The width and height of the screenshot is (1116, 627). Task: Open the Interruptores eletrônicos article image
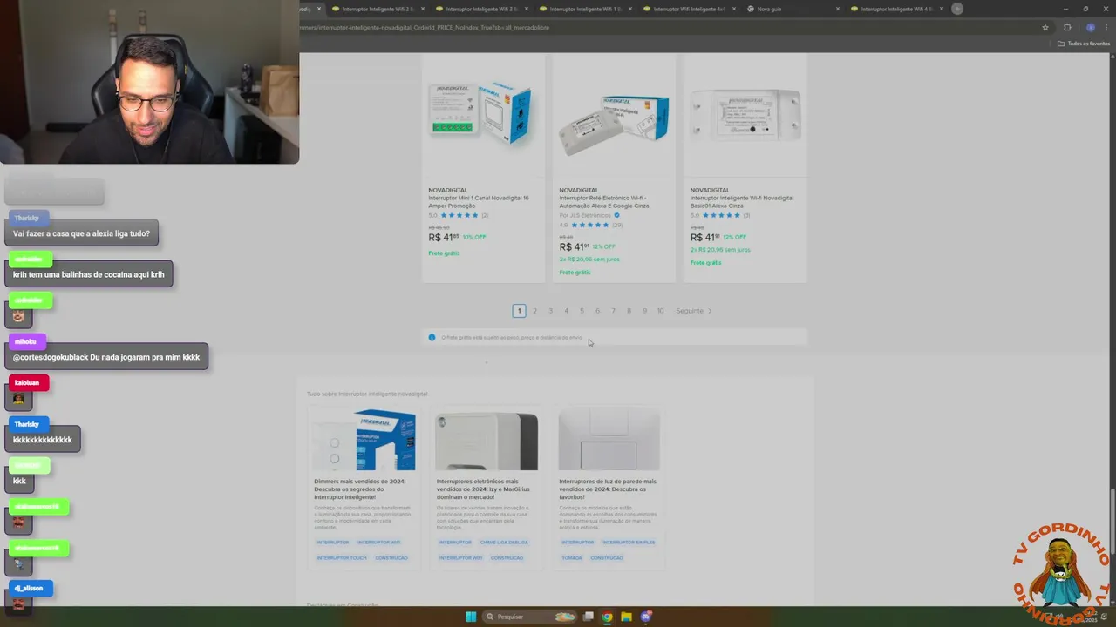487,441
